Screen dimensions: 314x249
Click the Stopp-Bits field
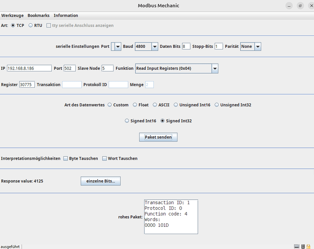(219, 46)
